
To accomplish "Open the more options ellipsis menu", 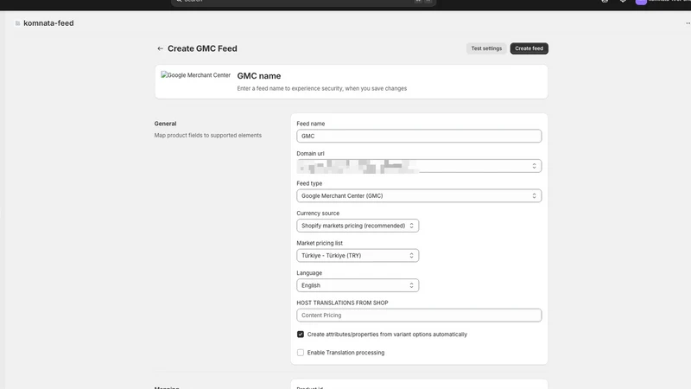I will (x=688, y=23).
